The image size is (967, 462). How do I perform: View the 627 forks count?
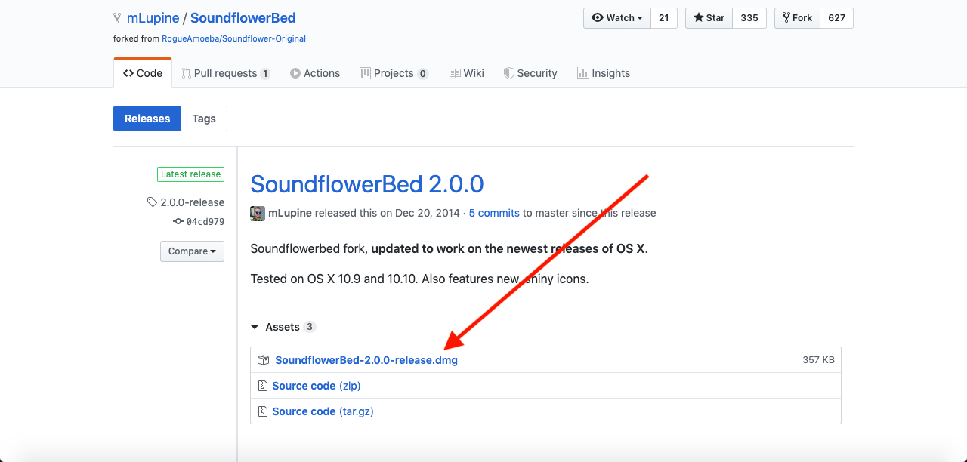(x=836, y=18)
